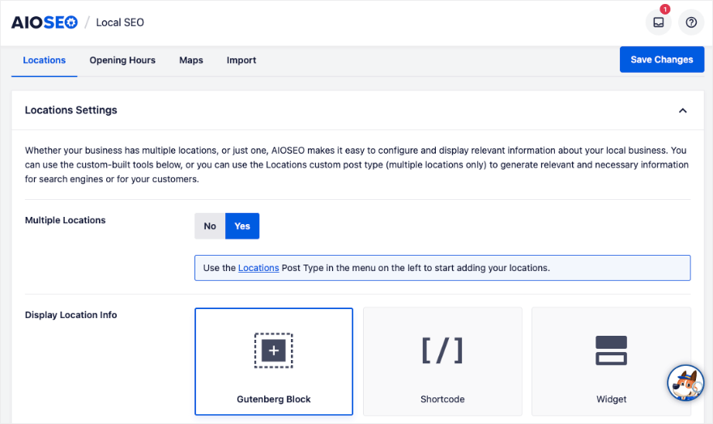Click the Multiple Locations label

(x=65, y=220)
